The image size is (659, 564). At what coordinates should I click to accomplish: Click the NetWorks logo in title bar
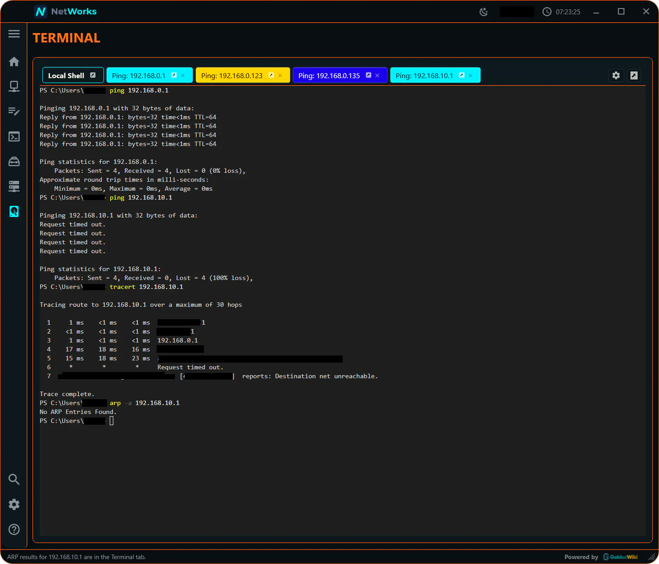[66, 12]
